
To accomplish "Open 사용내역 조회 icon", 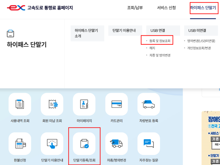I will click(20, 104).
